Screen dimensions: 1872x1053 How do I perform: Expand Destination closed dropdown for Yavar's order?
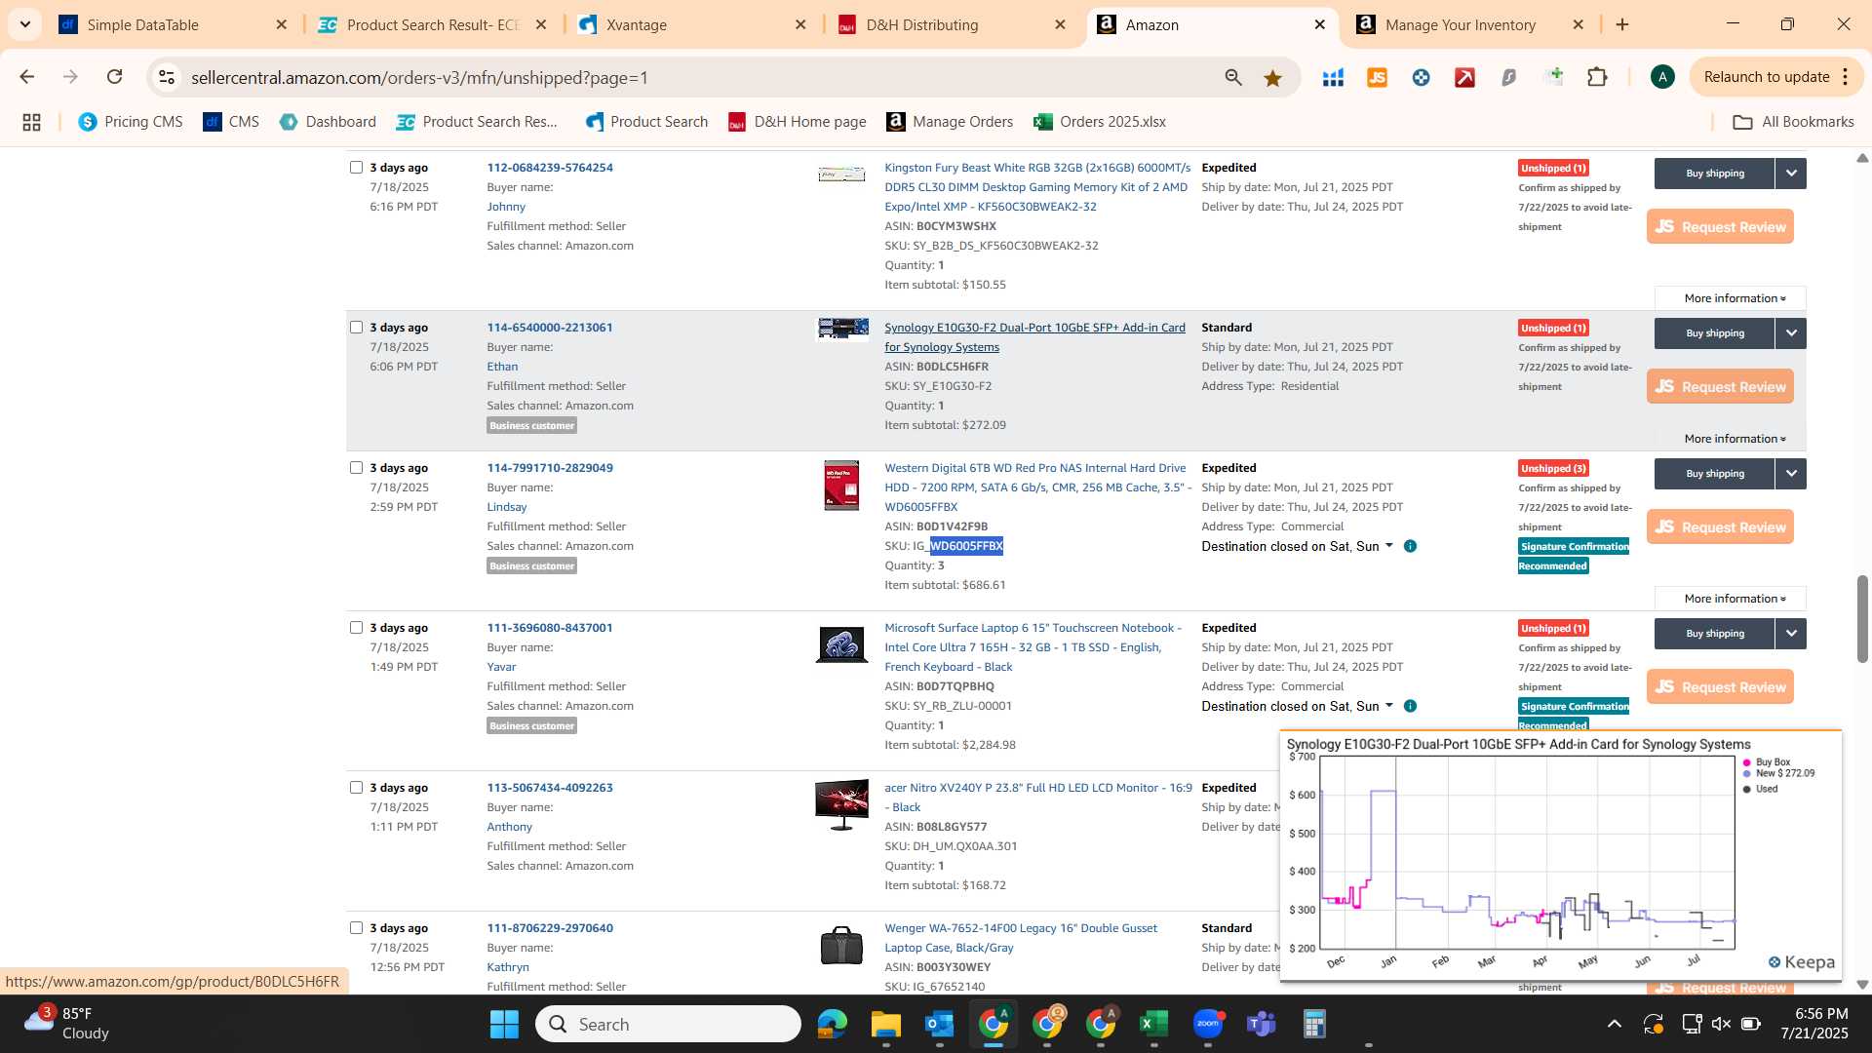coord(1389,705)
